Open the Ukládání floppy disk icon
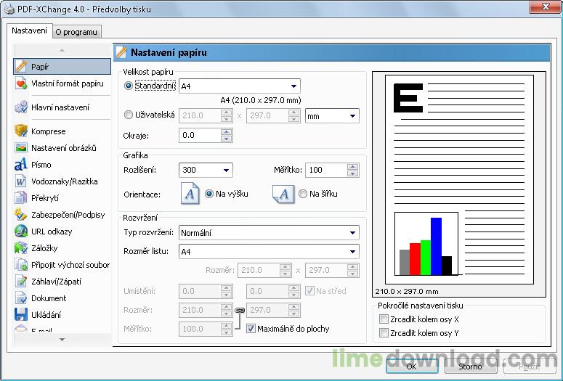563x381 pixels. point(21,315)
